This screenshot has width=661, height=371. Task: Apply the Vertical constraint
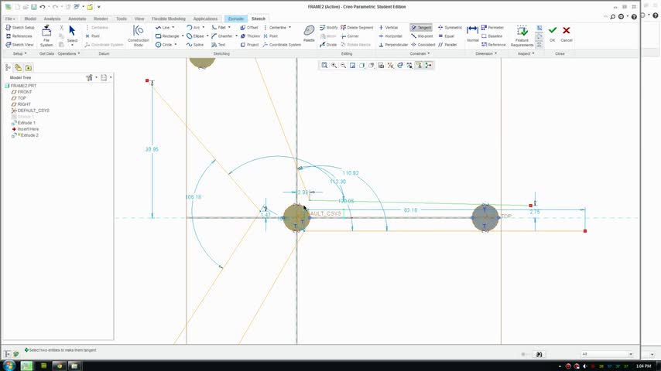coord(389,27)
